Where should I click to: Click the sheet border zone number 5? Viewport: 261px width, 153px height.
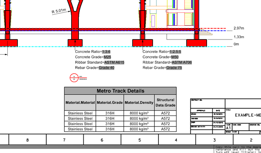coord(139,140)
